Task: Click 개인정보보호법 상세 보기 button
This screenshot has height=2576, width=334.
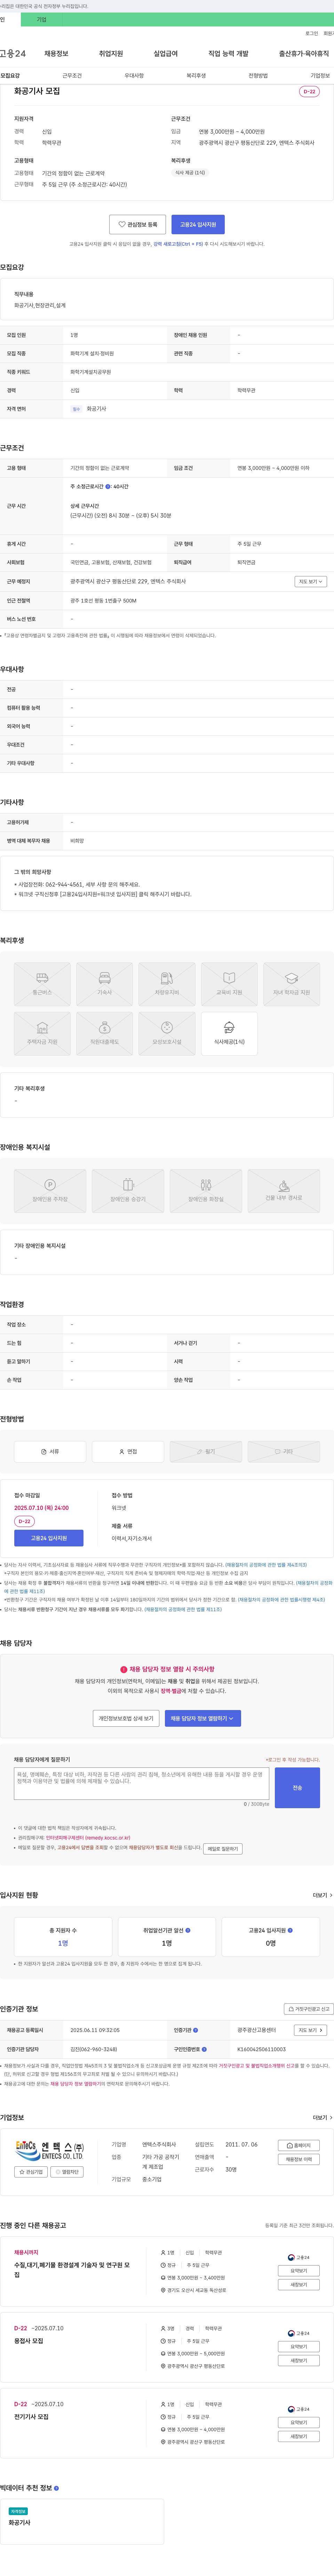Action: [126, 1718]
